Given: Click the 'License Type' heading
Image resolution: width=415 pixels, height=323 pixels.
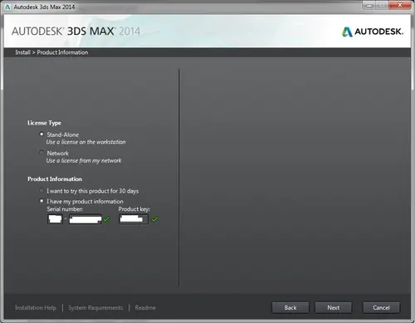Looking at the screenshot, I should (44, 123).
